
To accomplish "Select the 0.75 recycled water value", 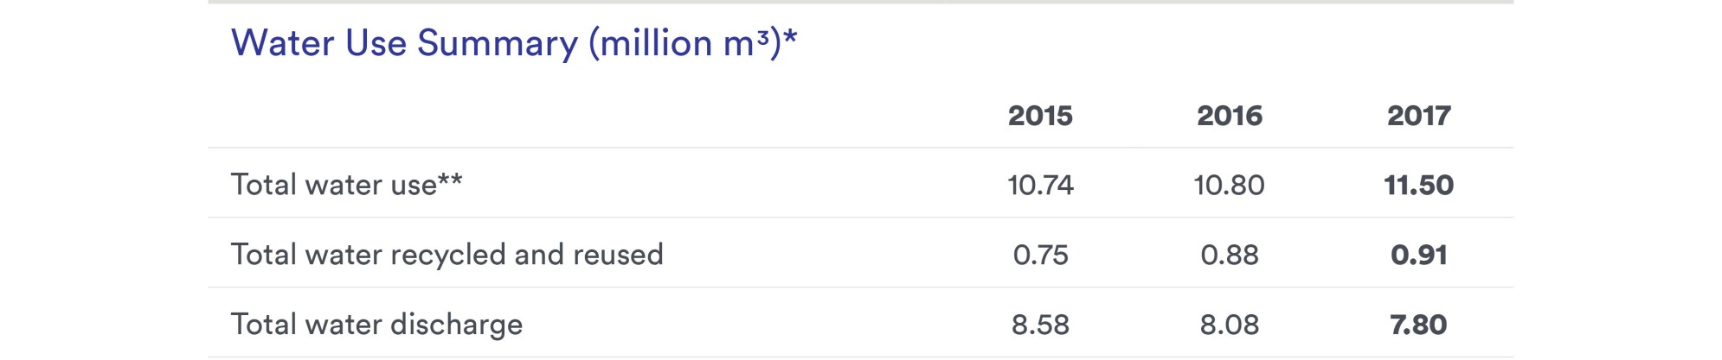I will [1040, 255].
